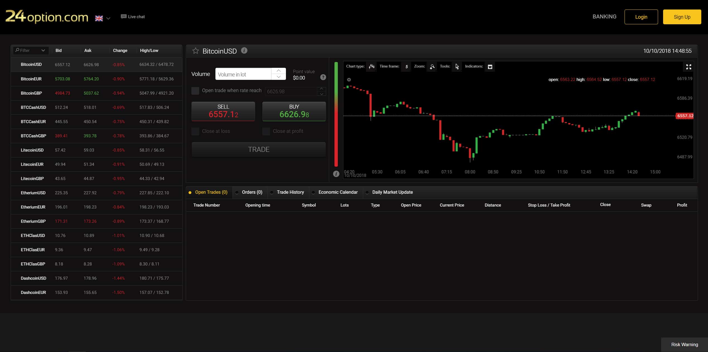
Task: Open the Trade History tab
Action: click(288, 192)
